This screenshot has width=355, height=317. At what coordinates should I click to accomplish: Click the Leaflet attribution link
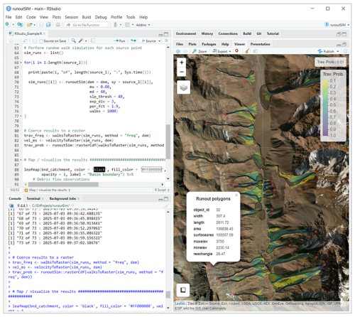[x=180, y=303]
